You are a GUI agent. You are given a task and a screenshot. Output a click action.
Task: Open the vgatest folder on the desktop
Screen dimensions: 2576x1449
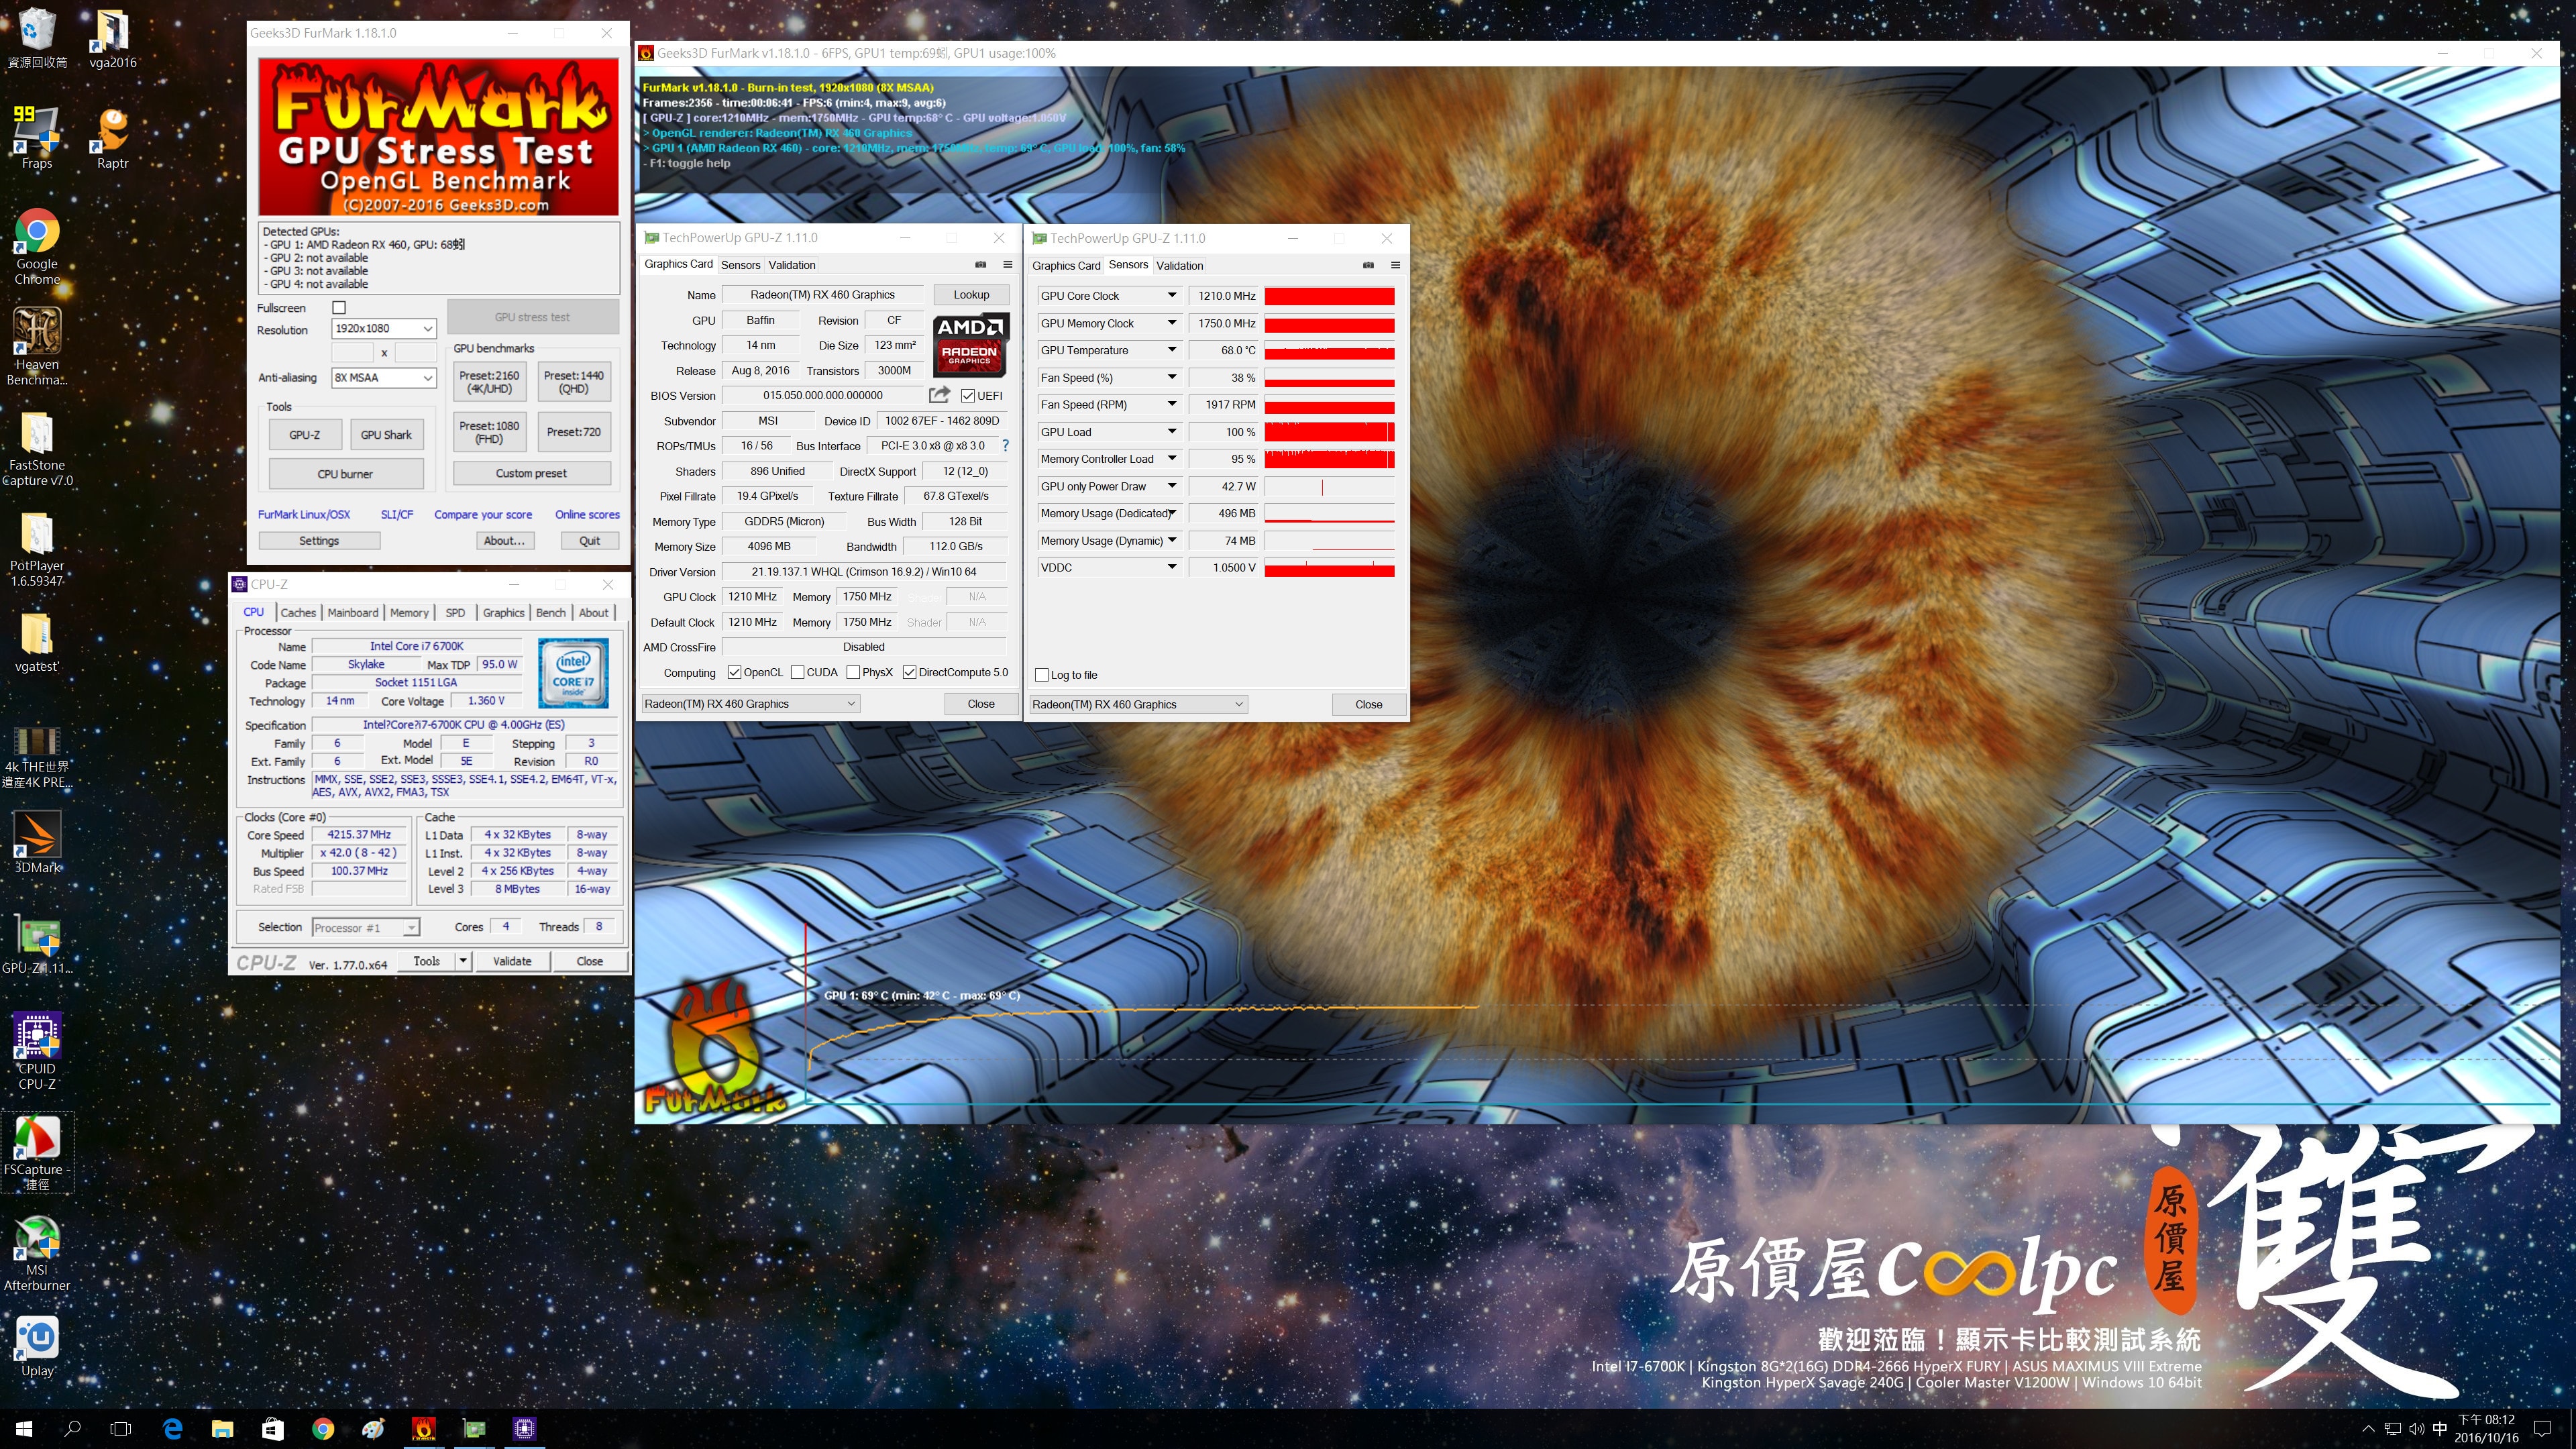coord(37,640)
